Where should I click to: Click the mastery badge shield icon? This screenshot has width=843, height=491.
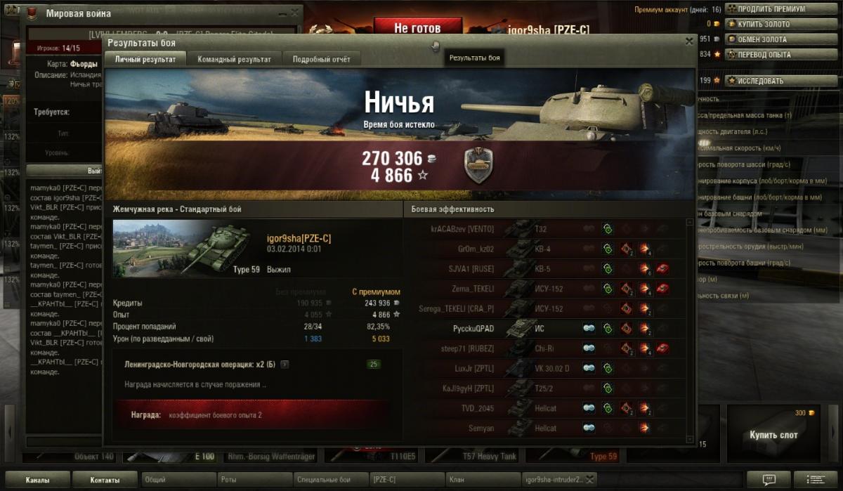[478, 166]
